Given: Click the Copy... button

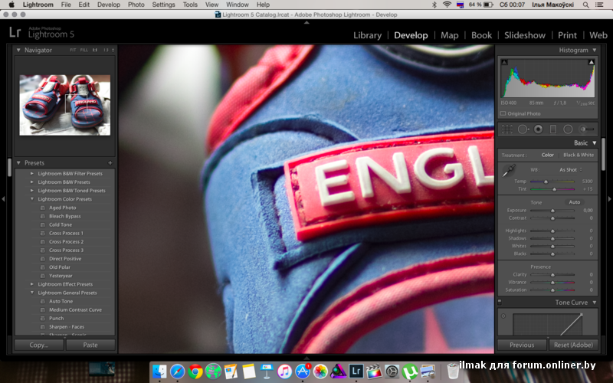Looking at the screenshot, I should pyautogui.click(x=39, y=345).
